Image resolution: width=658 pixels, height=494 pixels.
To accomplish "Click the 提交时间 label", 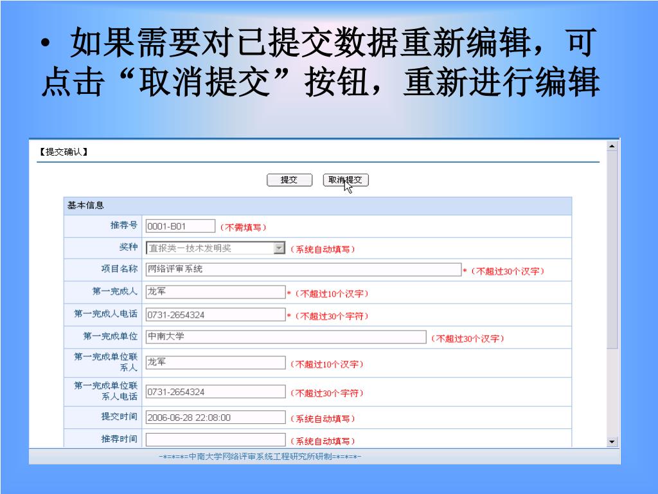I will [x=119, y=416].
